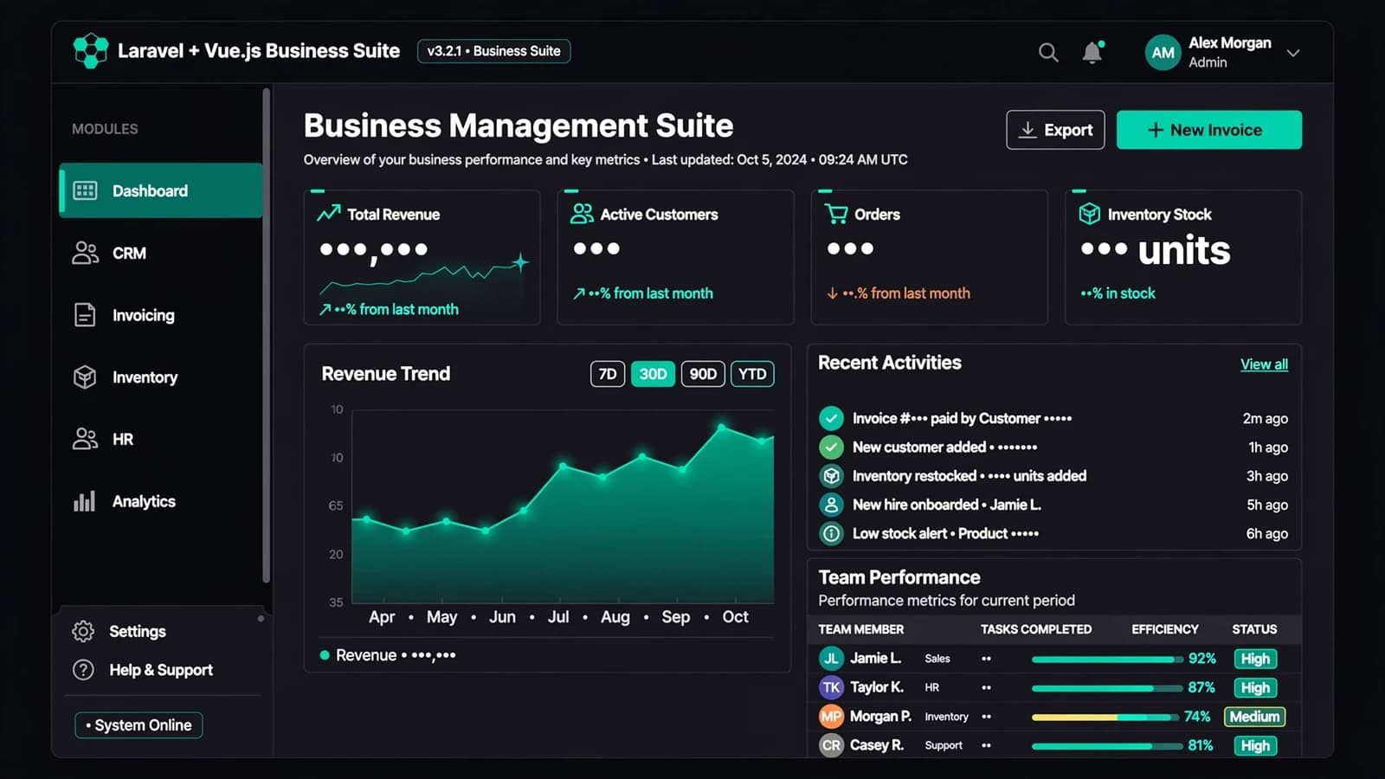Click 'New hire onboarded • Jamie L.' activity
The height and width of the screenshot is (779, 1385).
click(947, 505)
